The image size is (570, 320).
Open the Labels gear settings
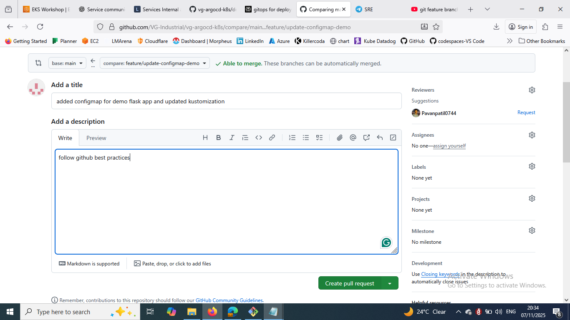coord(532,166)
